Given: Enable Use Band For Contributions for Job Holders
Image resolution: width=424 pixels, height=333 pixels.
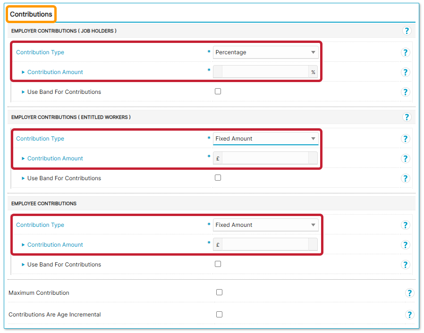Looking at the screenshot, I should [x=218, y=92].
